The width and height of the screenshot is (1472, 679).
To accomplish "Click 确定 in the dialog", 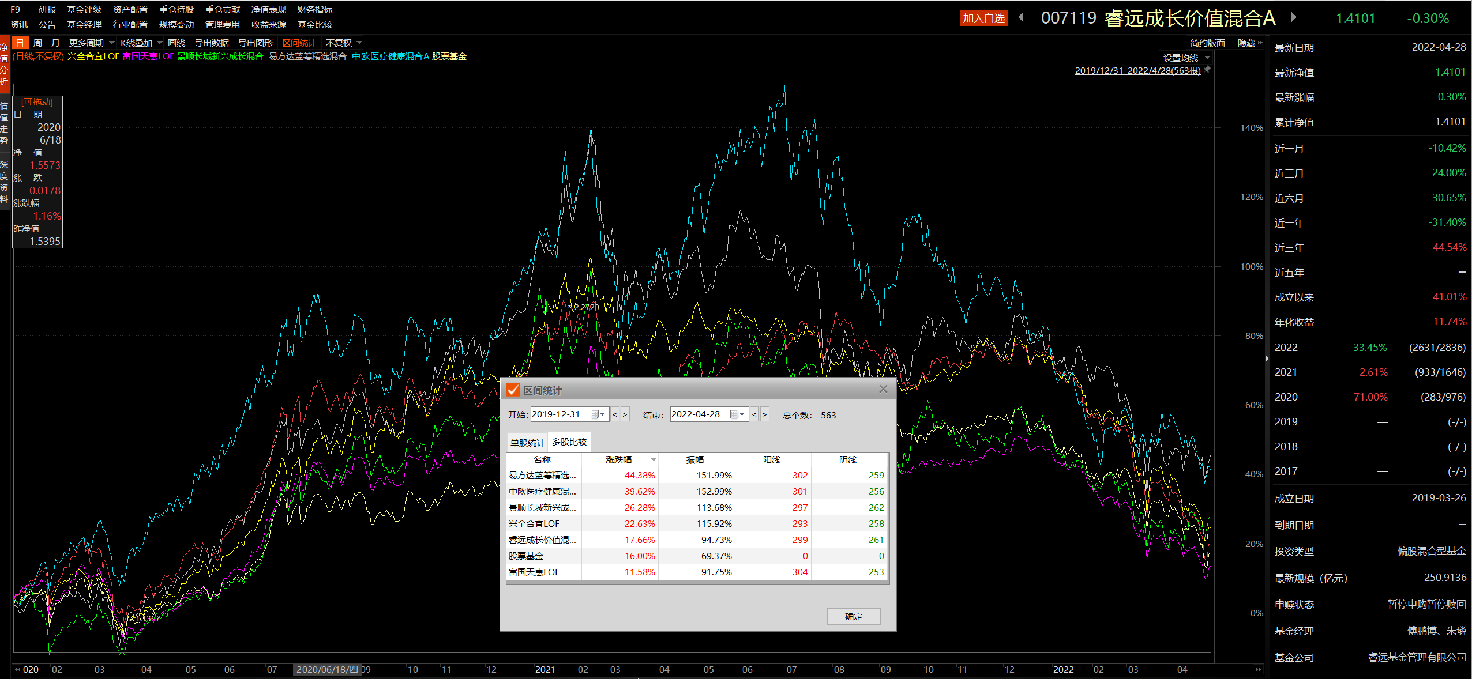I will [x=853, y=616].
